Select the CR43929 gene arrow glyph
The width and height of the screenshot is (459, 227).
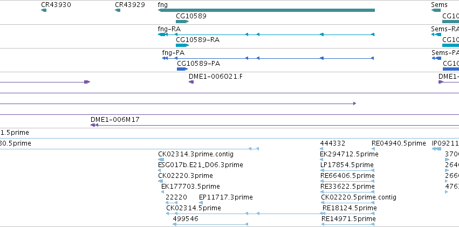click(118, 10)
